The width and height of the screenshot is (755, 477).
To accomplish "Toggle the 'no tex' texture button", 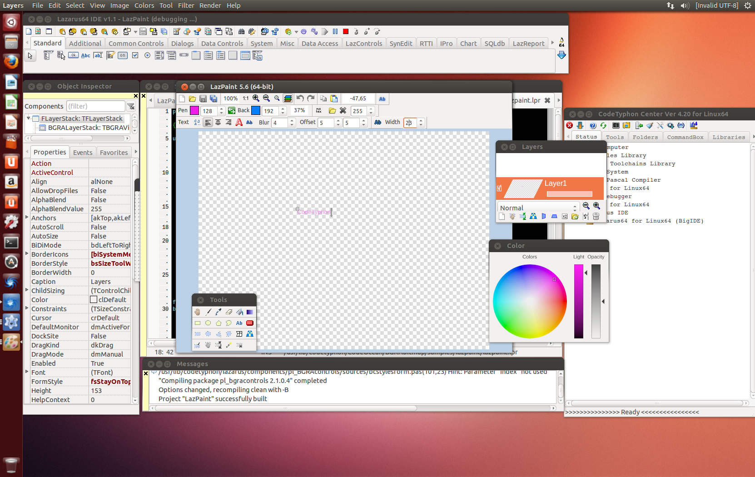I will pyautogui.click(x=318, y=110).
